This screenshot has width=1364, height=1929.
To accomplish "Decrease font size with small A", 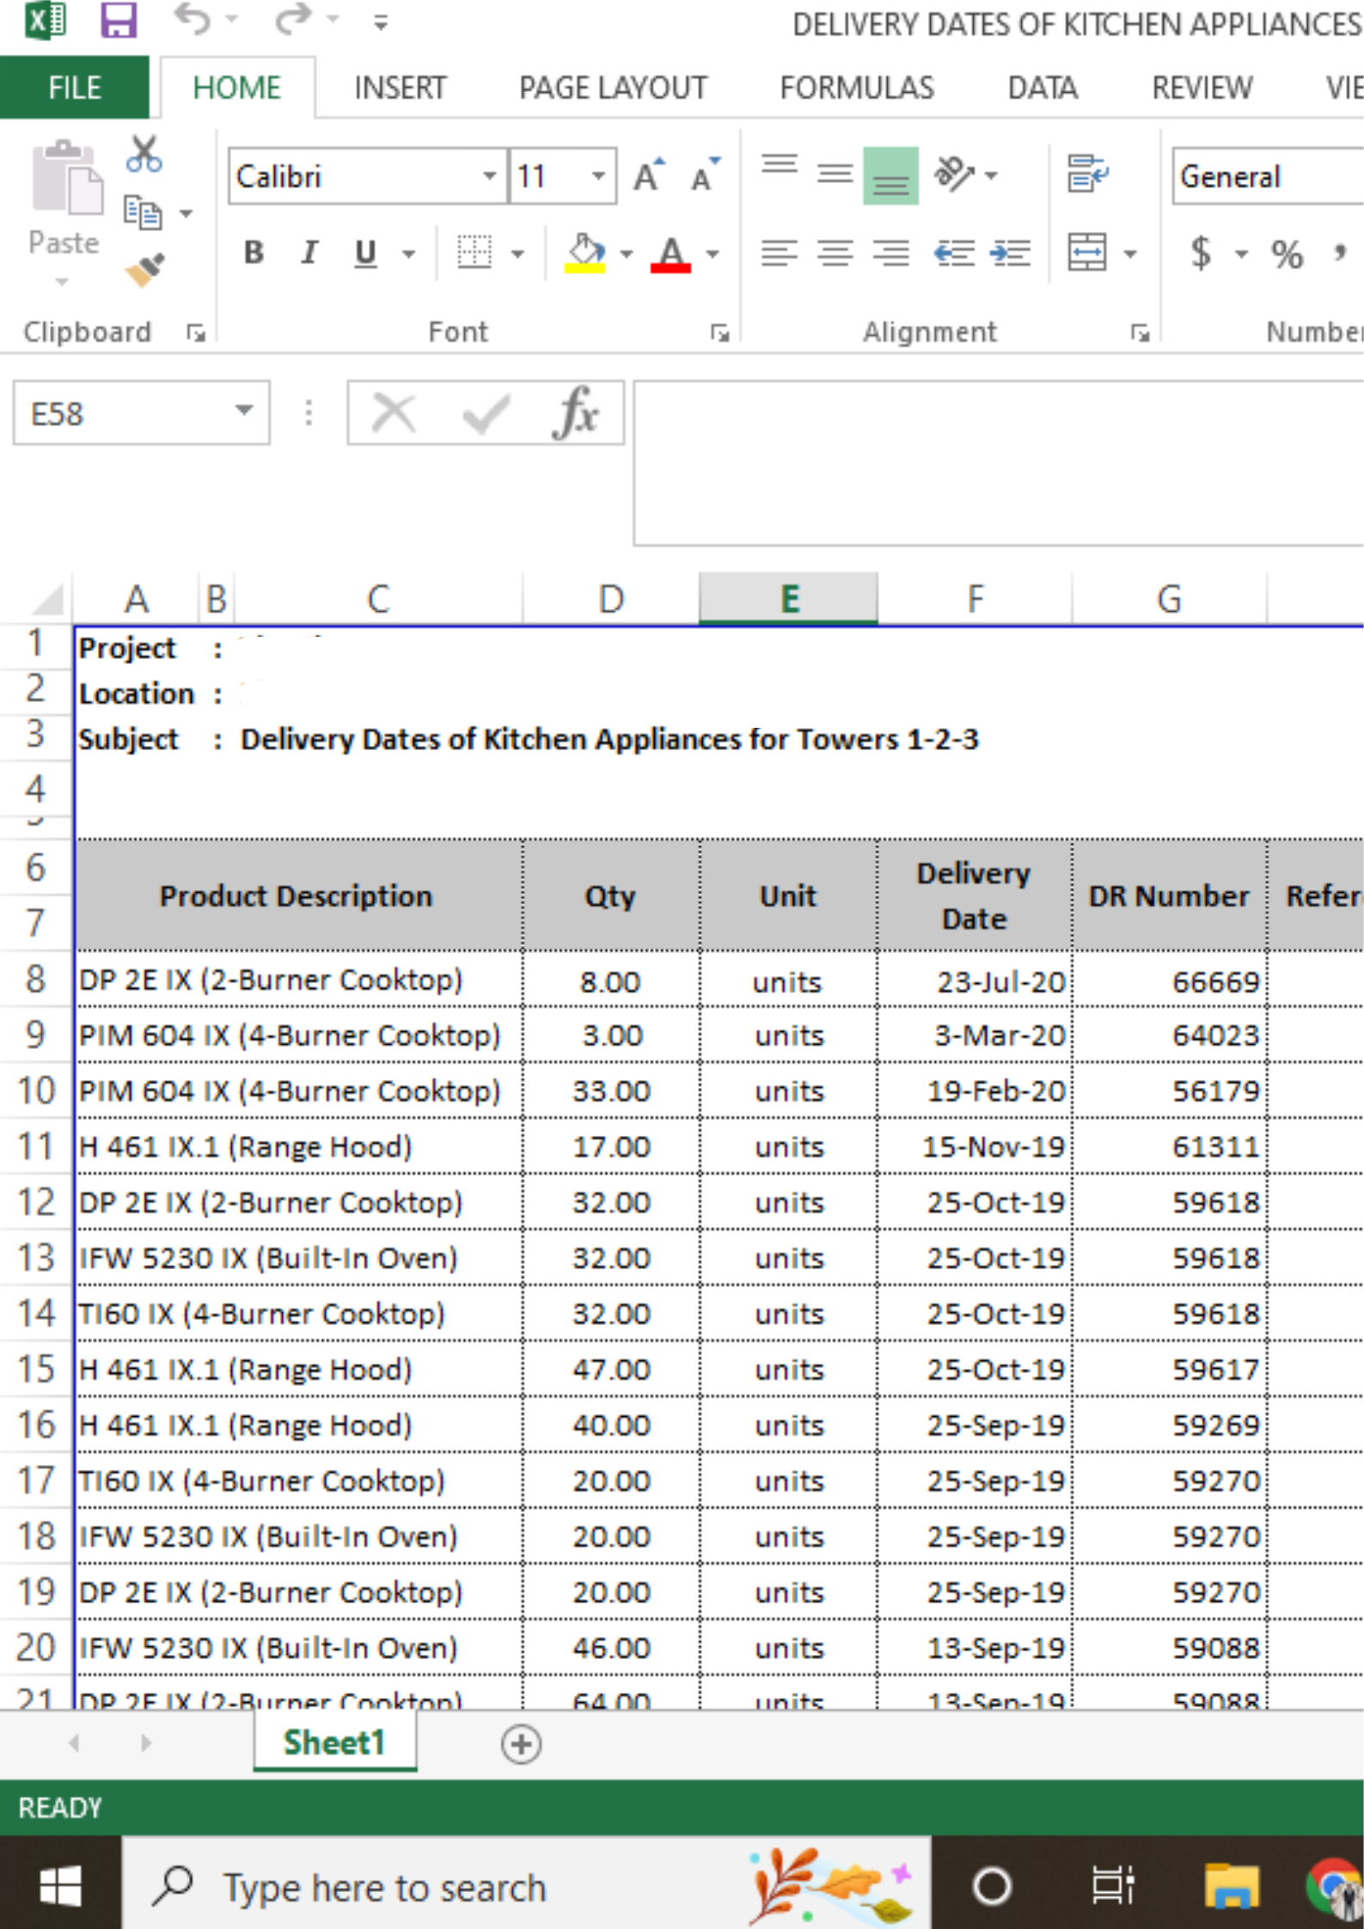I will coord(706,175).
